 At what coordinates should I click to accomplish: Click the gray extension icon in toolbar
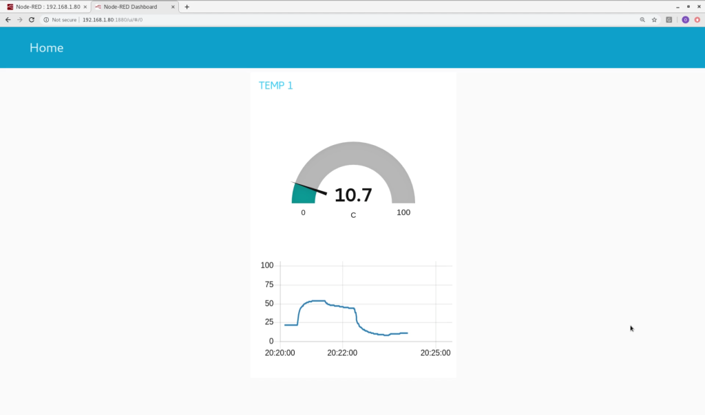pos(669,20)
